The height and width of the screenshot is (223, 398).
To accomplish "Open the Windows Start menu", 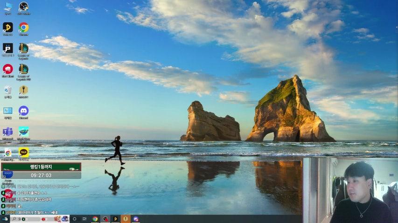I will coord(5,219).
